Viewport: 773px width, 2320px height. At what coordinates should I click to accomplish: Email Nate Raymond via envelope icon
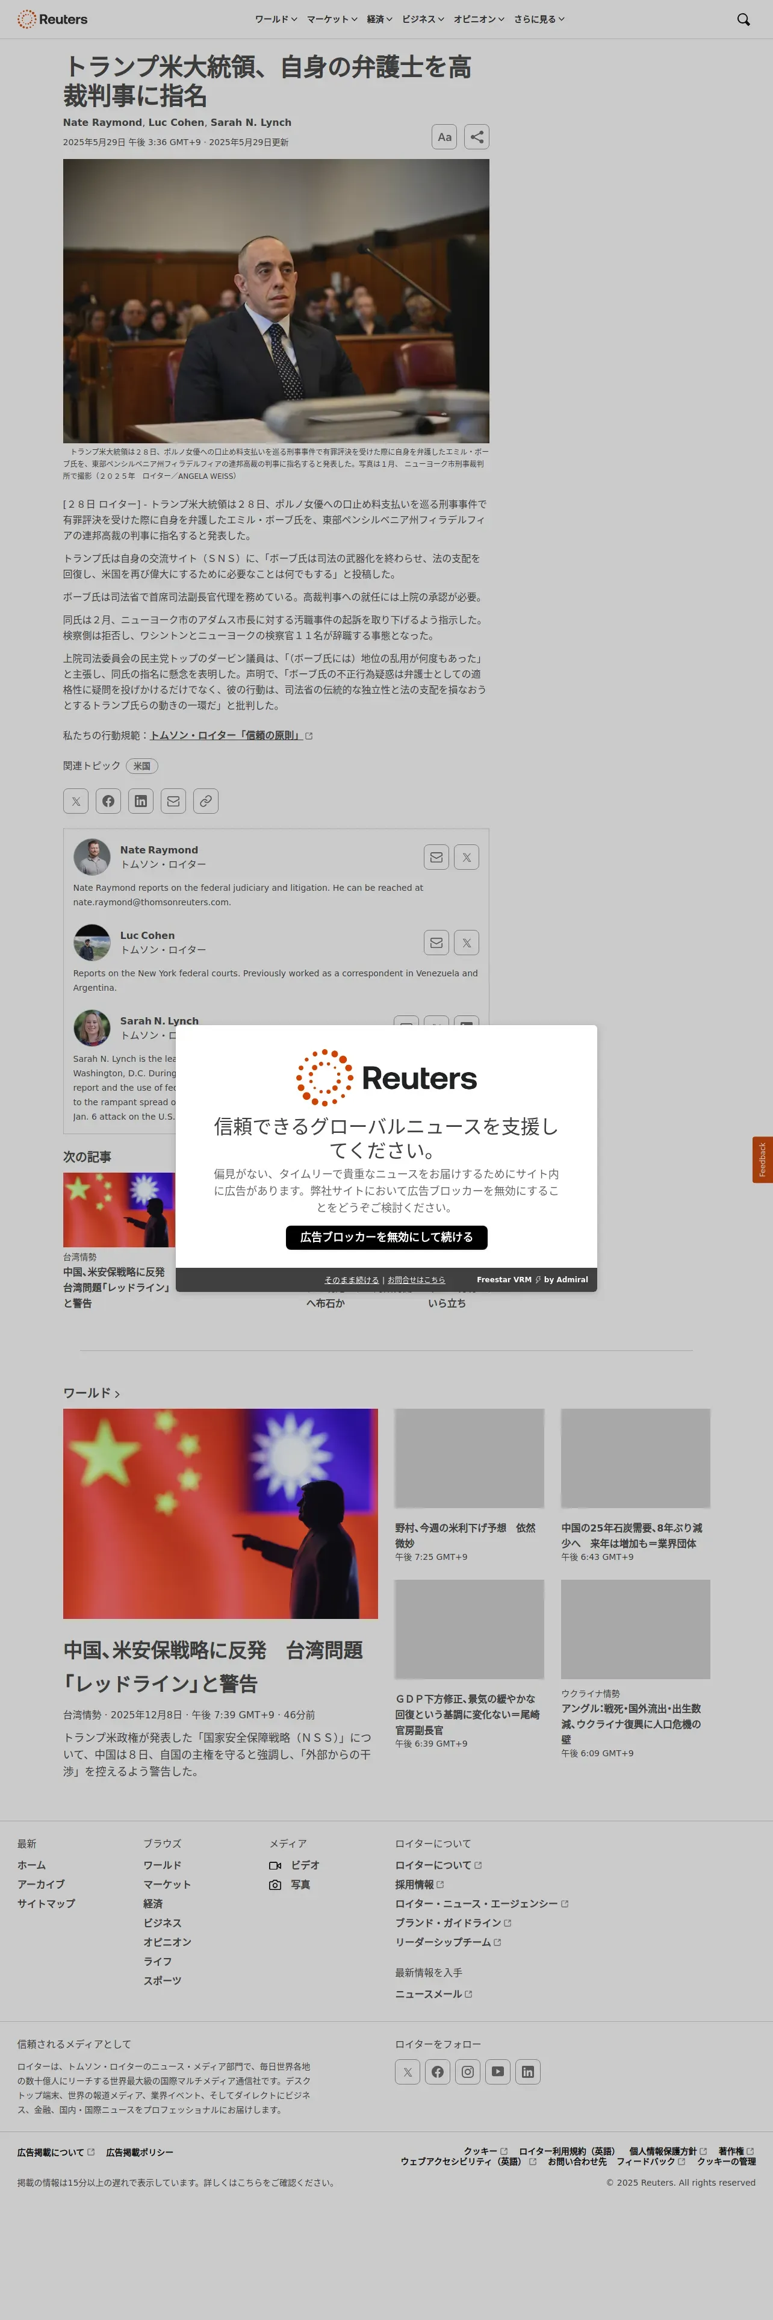click(x=436, y=858)
